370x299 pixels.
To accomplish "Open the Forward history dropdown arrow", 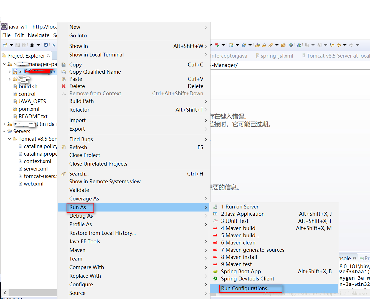I will (358, 45).
